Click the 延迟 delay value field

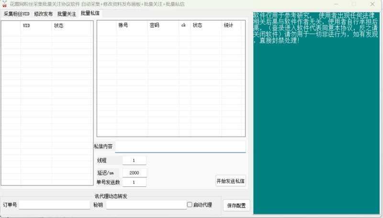135,173
